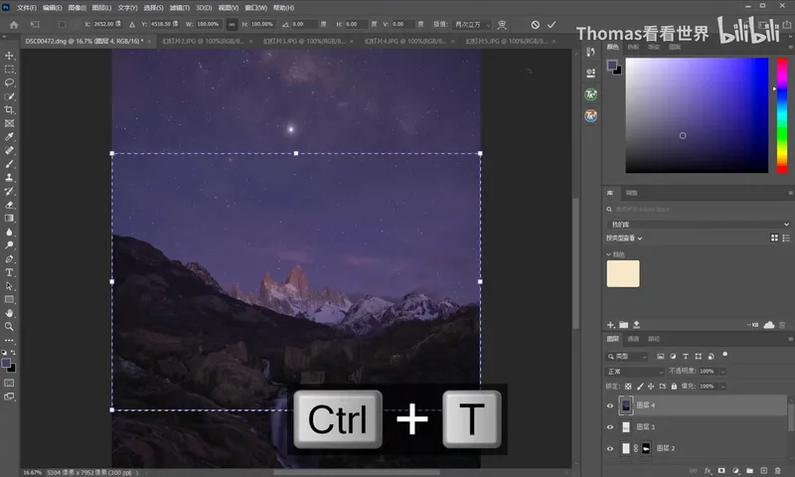Image resolution: width=795 pixels, height=477 pixels.
Task: Select the Frame tool
Action: pos(9,123)
